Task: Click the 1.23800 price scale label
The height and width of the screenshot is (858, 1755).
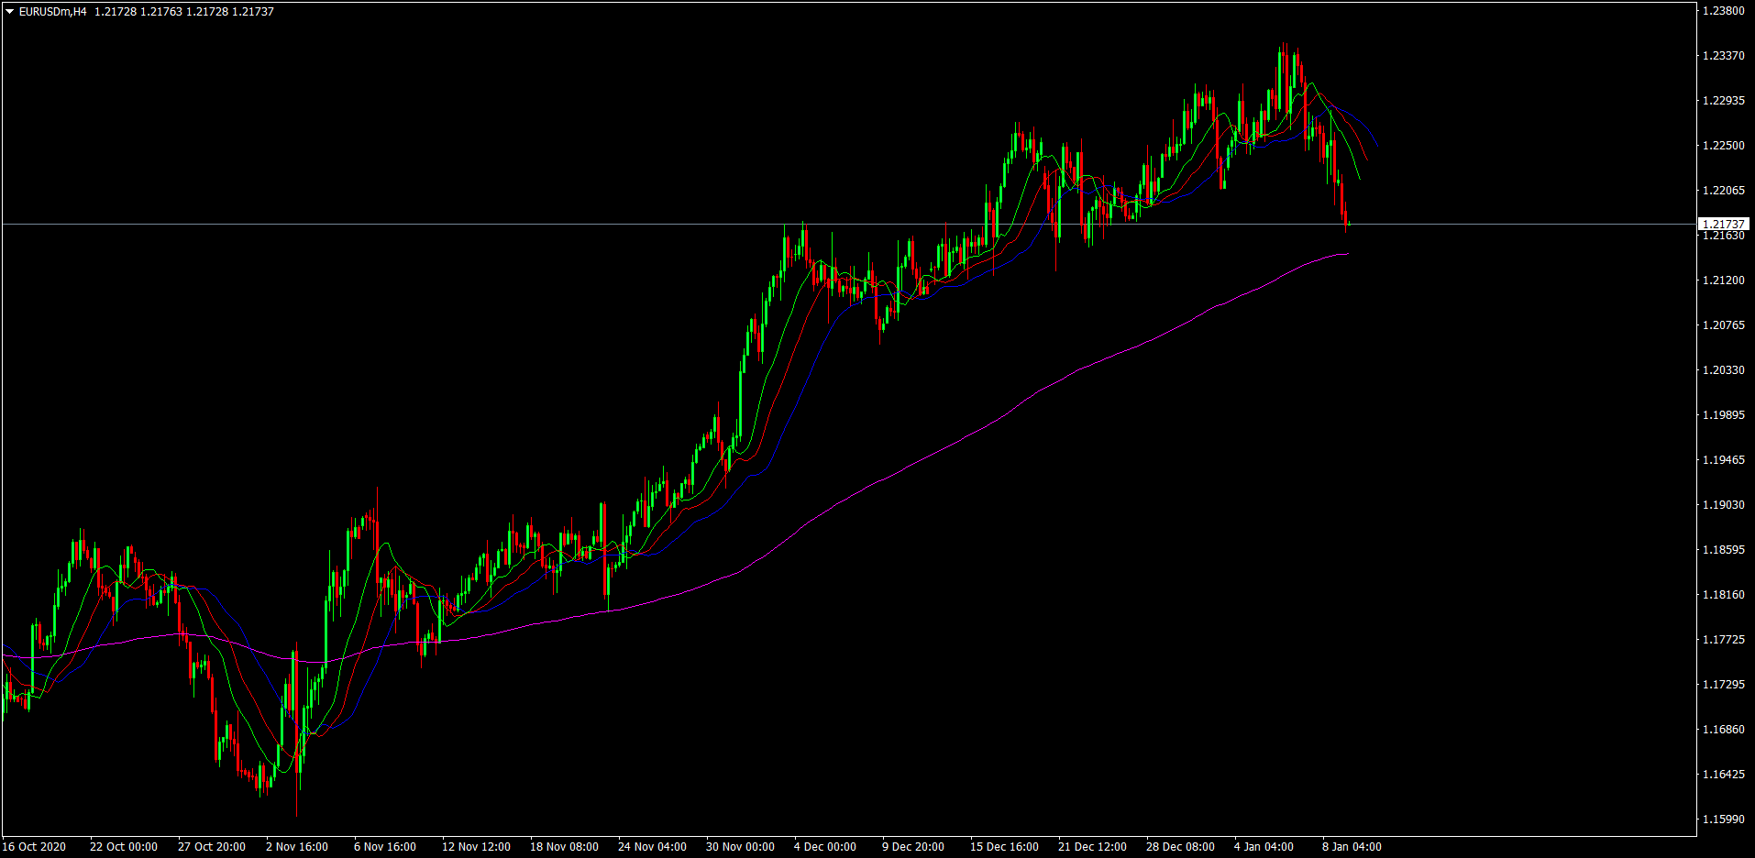Action: [1723, 11]
